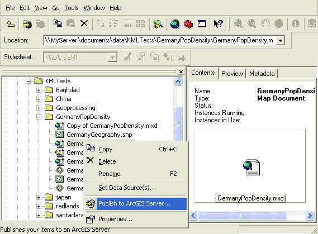Open the Stylesheet FGDC ESRI dropdown
Screen dimensions: 318x234
[x=112, y=58]
